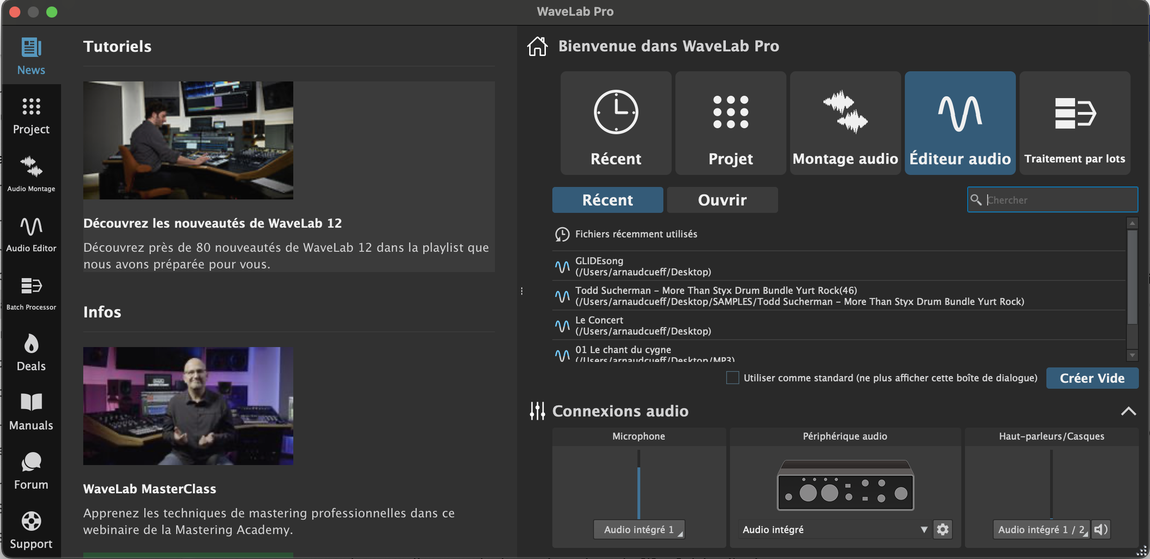Select the Traitement par lots tile
The height and width of the screenshot is (559, 1150).
(x=1075, y=123)
